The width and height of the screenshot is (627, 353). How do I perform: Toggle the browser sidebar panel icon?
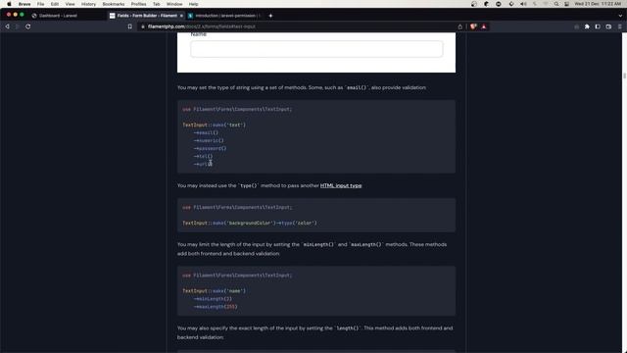tap(598, 26)
